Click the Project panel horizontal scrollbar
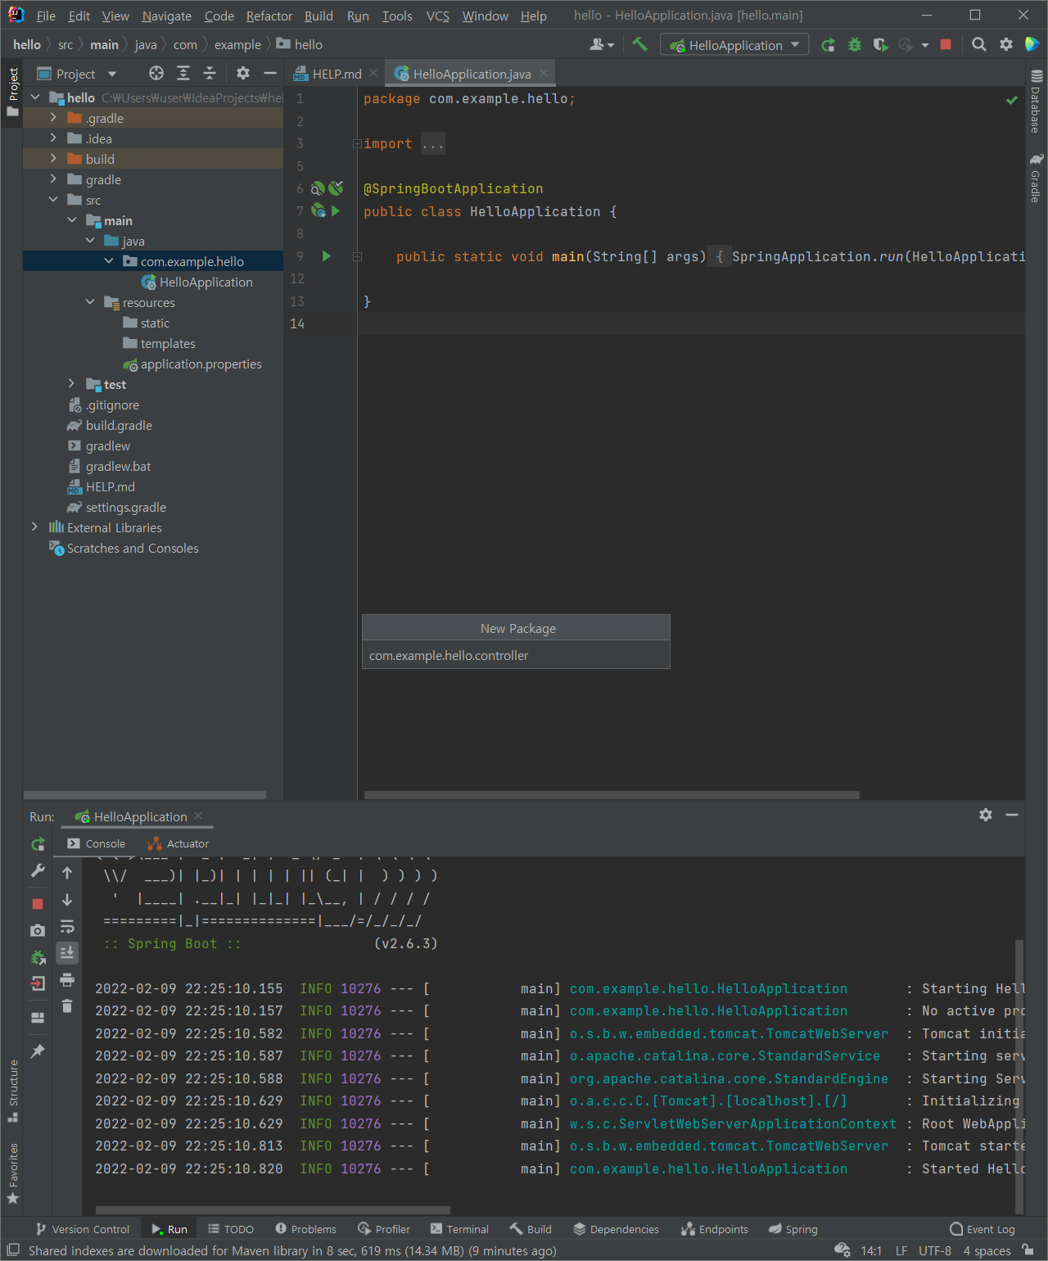The height and width of the screenshot is (1261, 1048). (145, 795)
